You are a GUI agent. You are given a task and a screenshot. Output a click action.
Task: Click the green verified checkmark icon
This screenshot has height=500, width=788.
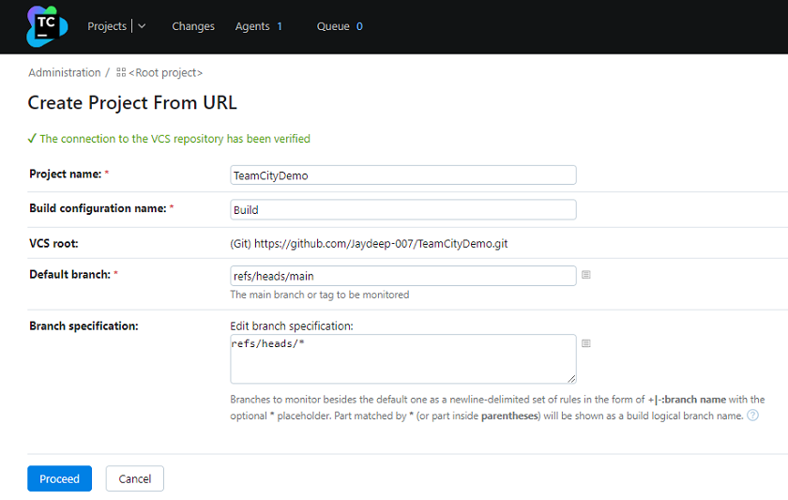coord(32,139)
